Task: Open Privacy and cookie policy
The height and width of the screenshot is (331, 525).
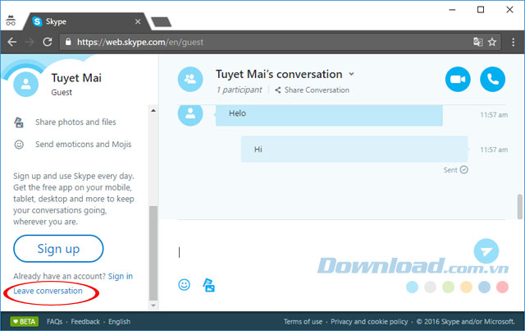Action: (x=369, y=322)
